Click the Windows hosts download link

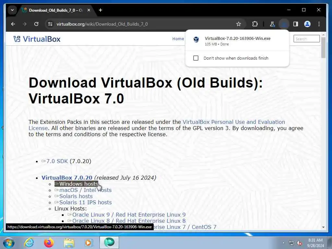(x=77, y=184)
